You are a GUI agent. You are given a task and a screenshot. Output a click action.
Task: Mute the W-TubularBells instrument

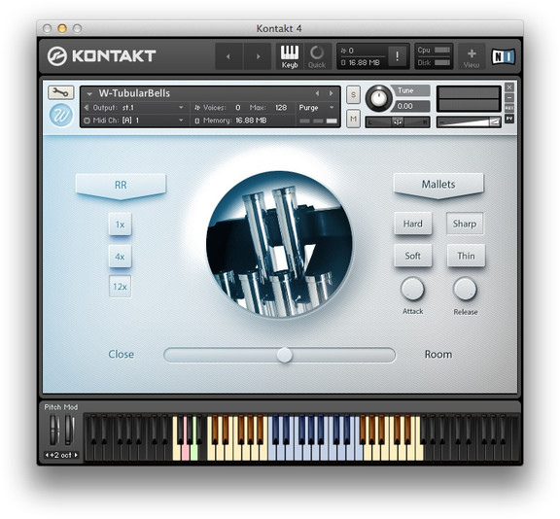click(353, 119)
